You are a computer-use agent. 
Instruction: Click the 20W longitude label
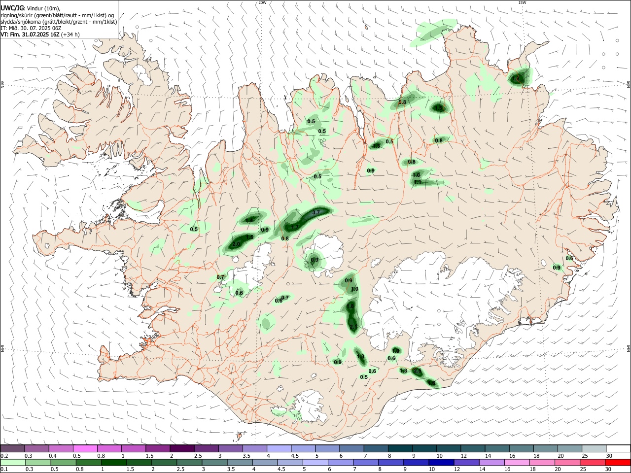[262, 2]
